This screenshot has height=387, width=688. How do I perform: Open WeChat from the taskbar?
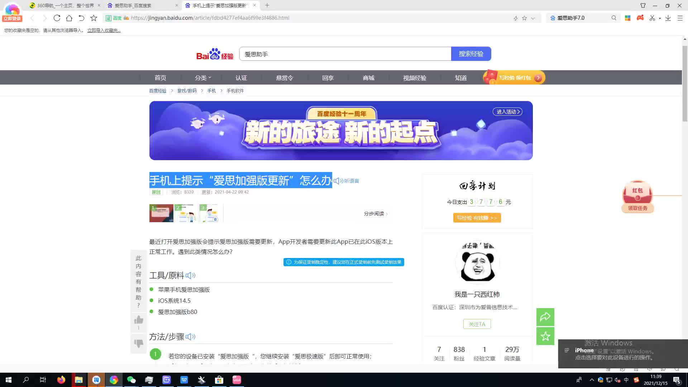132,380
